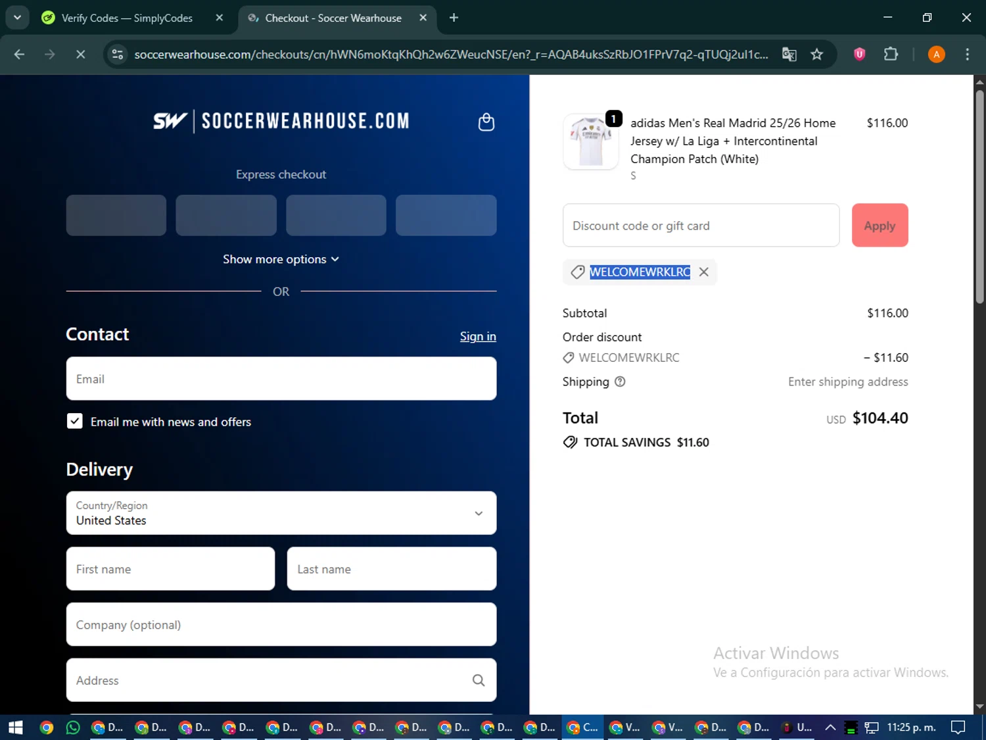This screenshot has height=740, width=986.
Task: Click the page vertical scrollbar thumb
Action: [979, 197]
